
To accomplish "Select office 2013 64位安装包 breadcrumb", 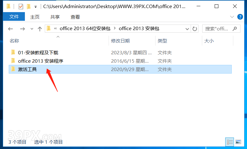I will coord(85,29).
